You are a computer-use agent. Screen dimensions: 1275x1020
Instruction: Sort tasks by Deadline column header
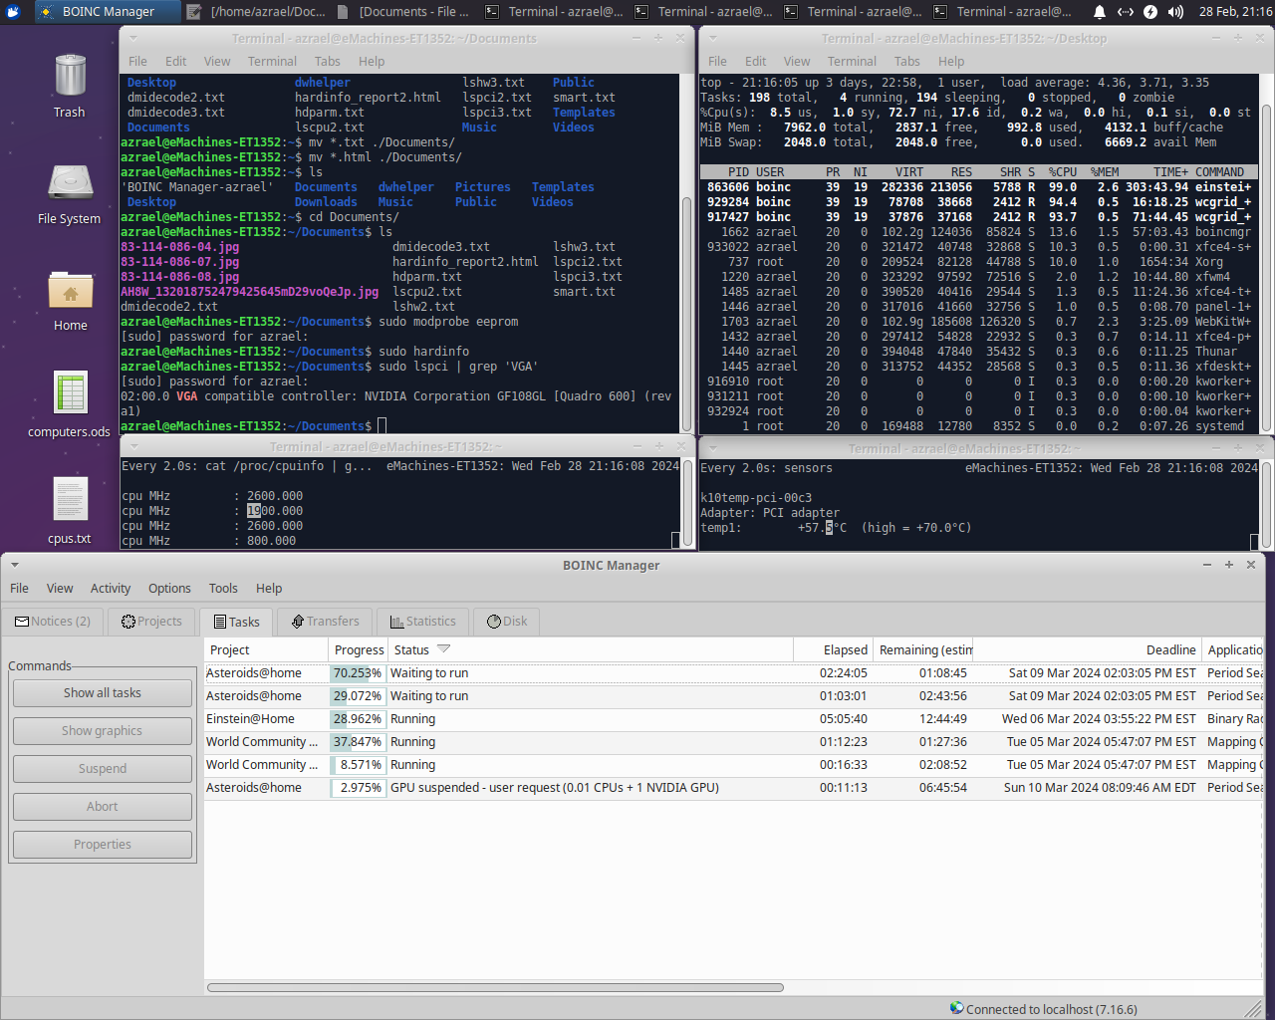[1087, 649]
